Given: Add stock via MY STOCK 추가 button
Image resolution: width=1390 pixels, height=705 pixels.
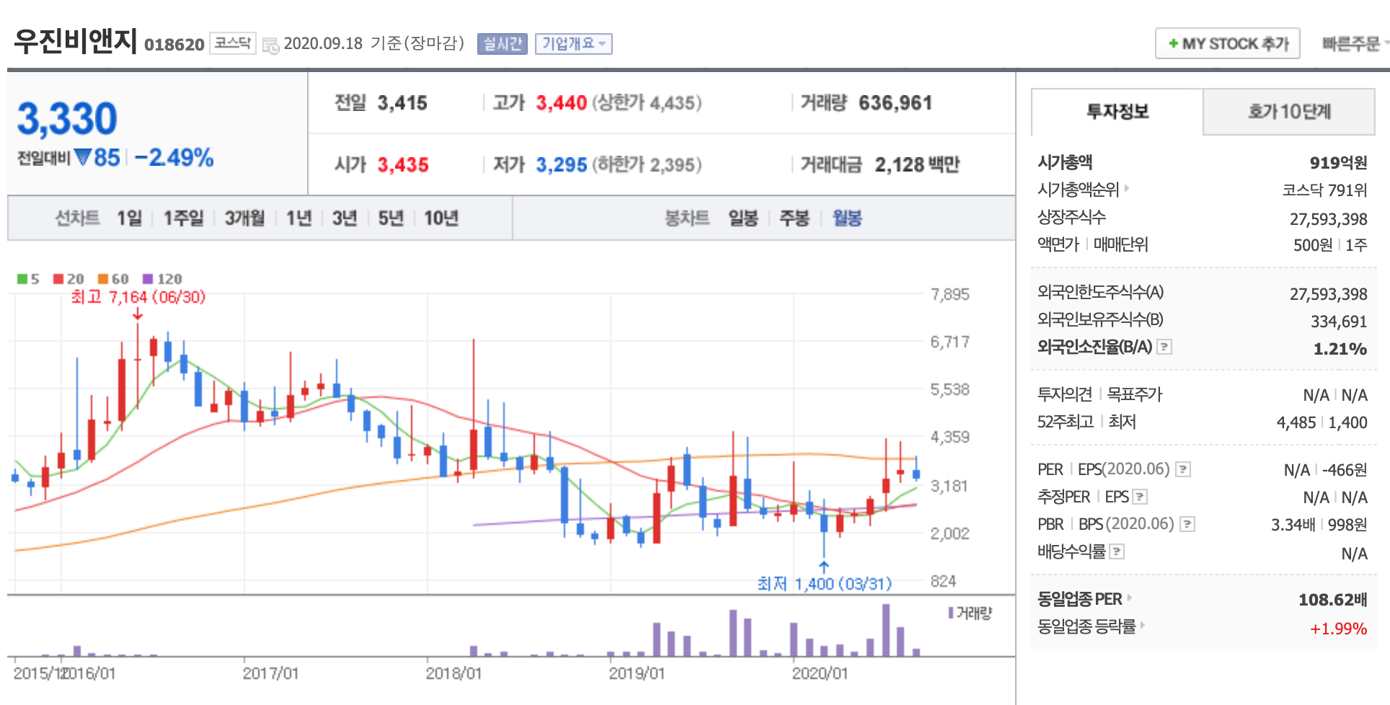Looking at the screenshot, I should coord(1228,43).
